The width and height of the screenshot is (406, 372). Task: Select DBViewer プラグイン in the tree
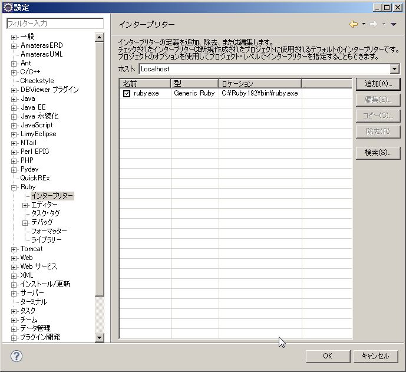click(49, 90)
